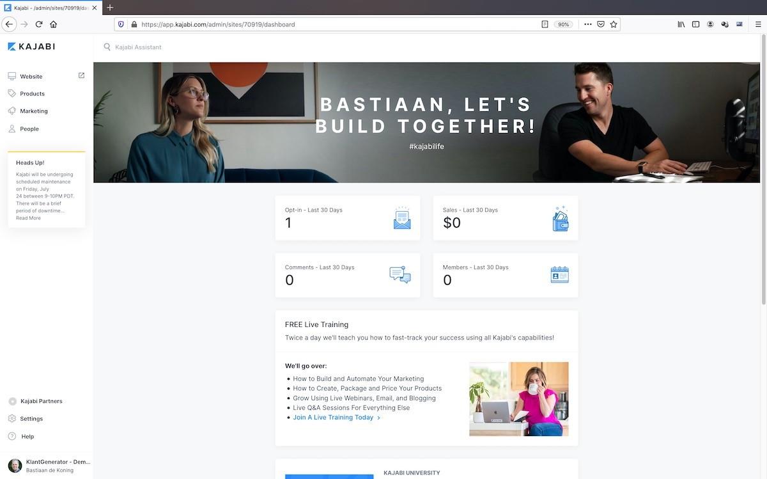Click browser Forward button
Image resolution: width=767 pixels, height=479 pixels.
pyautogui.click(x=24, y=24)
